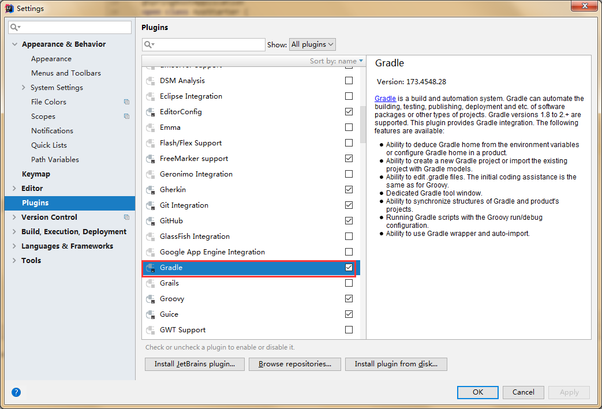Expand the Build, Execution, Deployment node
The height and width of the screenshot is (409, 602).
[x=14, y=232]
